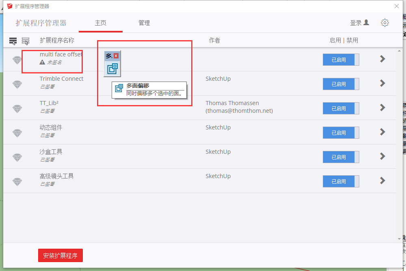The width and height of the screenshot is (406, 271).
Task: Disable the 动态组件 extension toggle
Action: tap(341, 133)
